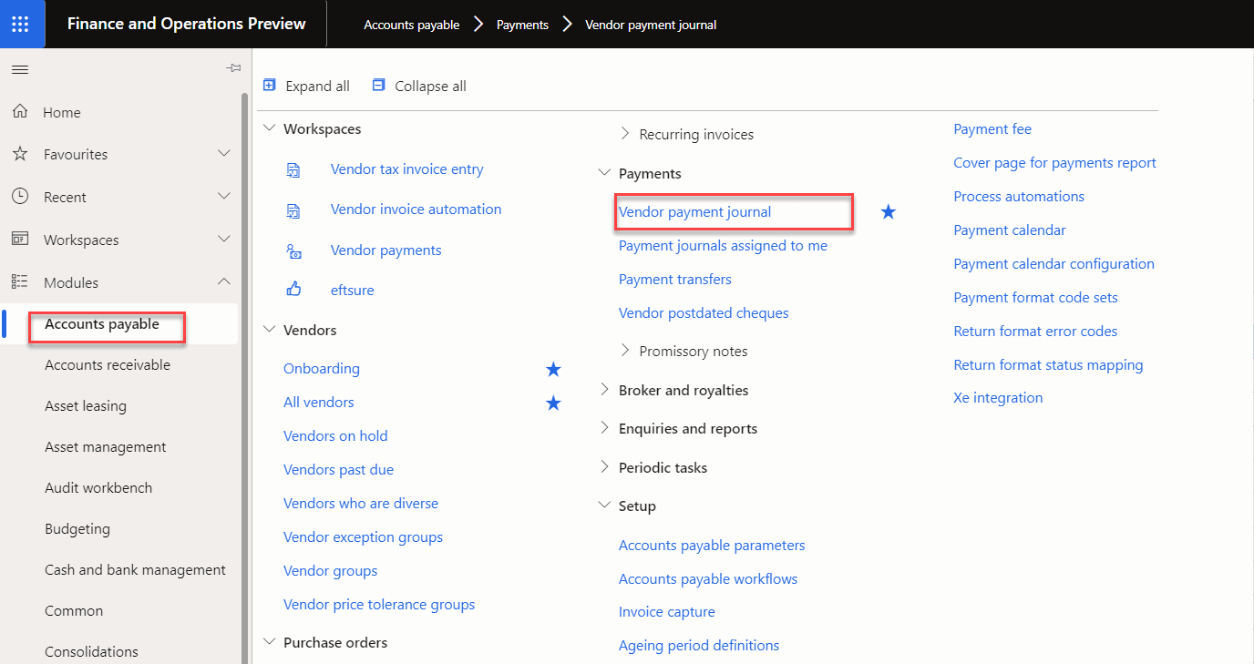Viewport: 1254px width, 664px height.
Task: Open Accounts payable parameters
Action: [712, 546]
